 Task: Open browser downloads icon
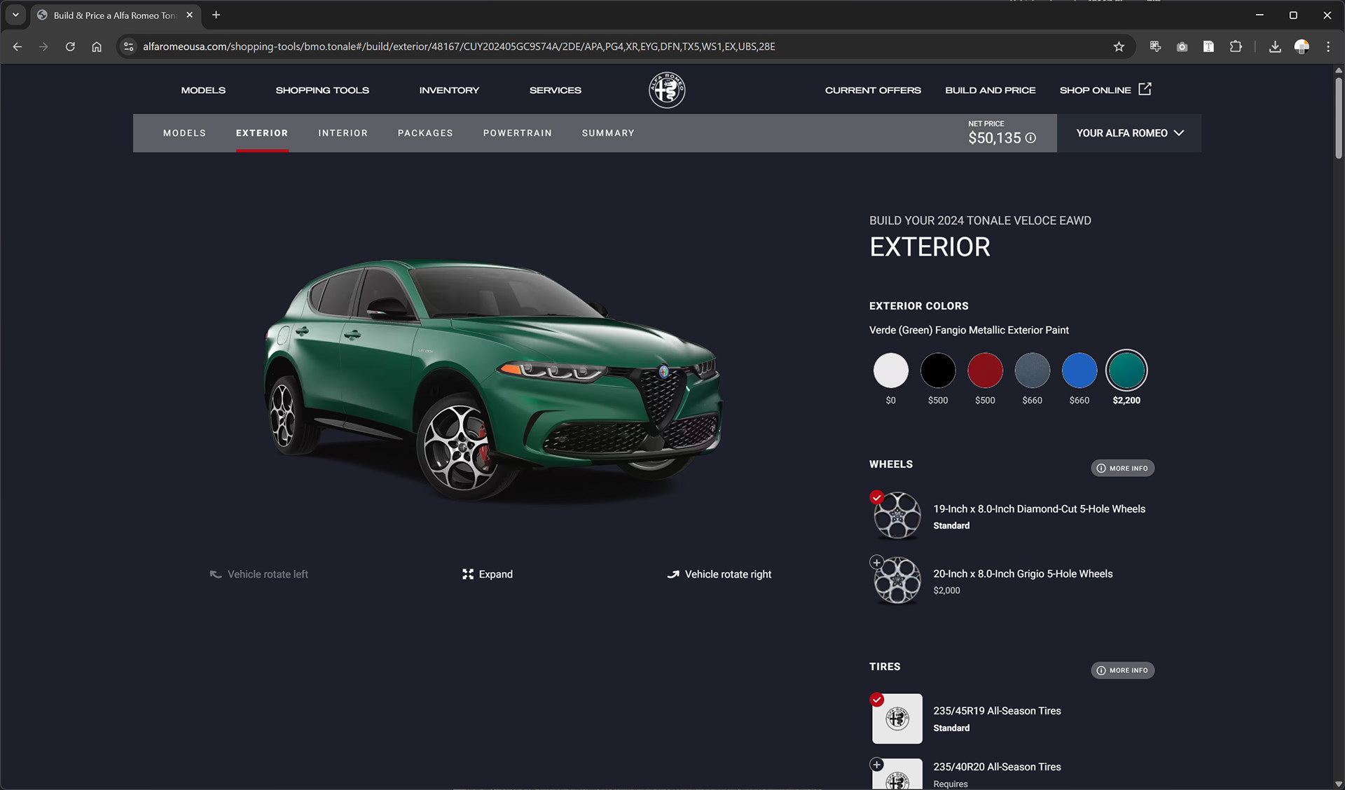pyautogui.click(x=1275, y=46)
